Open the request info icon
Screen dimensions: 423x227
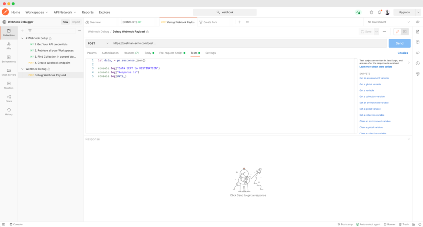(418, 63)
